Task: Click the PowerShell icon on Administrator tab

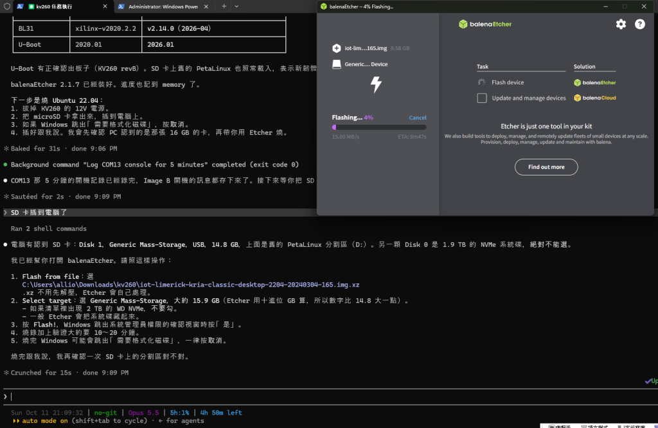Action: point(121,6)
